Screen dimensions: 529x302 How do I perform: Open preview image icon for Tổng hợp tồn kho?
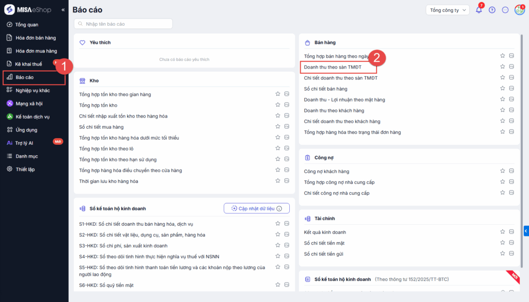point(286,105)
